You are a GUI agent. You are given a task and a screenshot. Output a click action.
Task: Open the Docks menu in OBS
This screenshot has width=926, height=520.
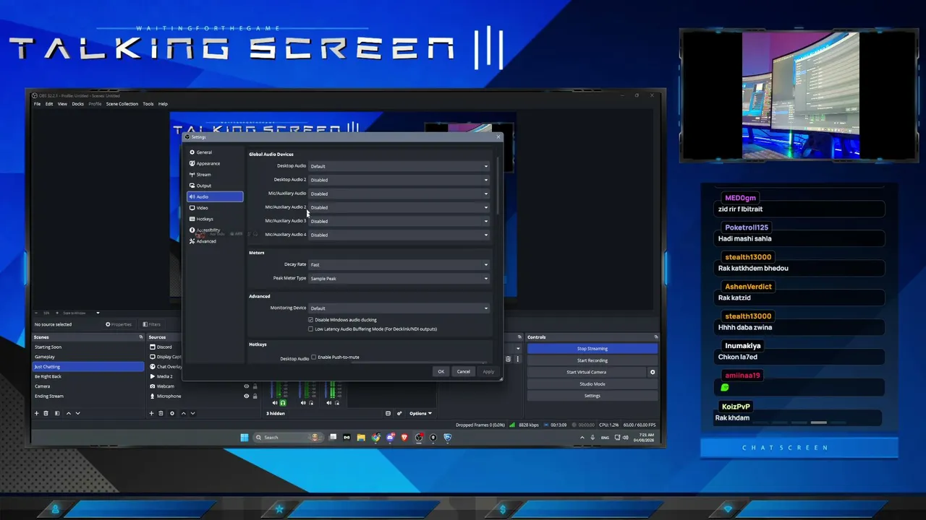tap(77, 104)
